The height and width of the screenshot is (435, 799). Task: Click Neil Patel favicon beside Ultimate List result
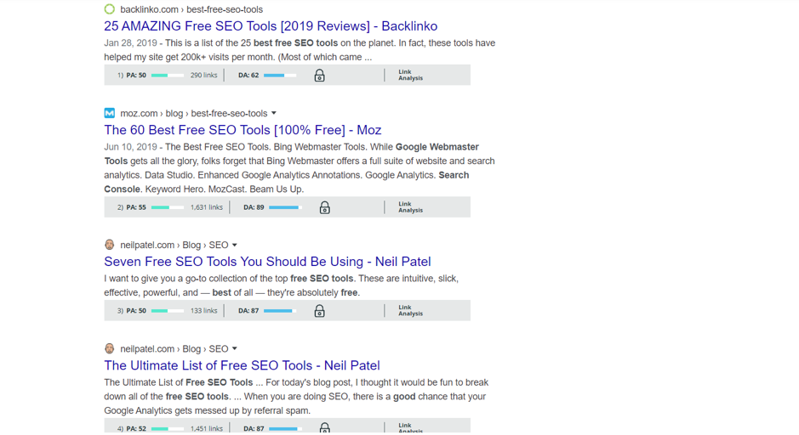tap(110, 348)
